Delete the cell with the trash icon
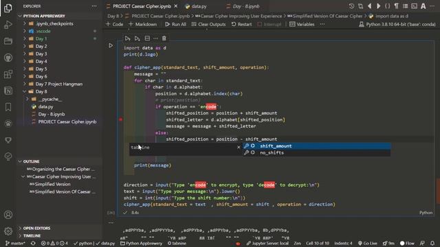 [x=164, y=38]
